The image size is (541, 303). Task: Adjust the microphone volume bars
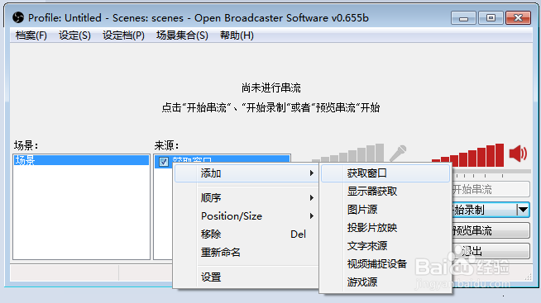click(347, 153)
